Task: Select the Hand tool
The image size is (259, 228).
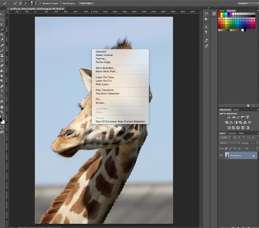Action: pos(2,107)
